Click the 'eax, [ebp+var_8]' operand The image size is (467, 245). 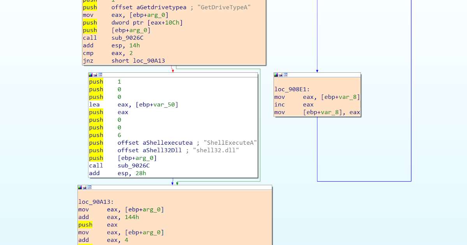[332, 97]
